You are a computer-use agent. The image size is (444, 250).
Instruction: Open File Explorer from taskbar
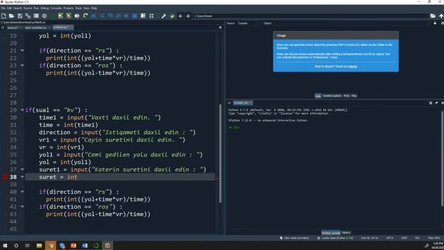click(x=39, y=245)
